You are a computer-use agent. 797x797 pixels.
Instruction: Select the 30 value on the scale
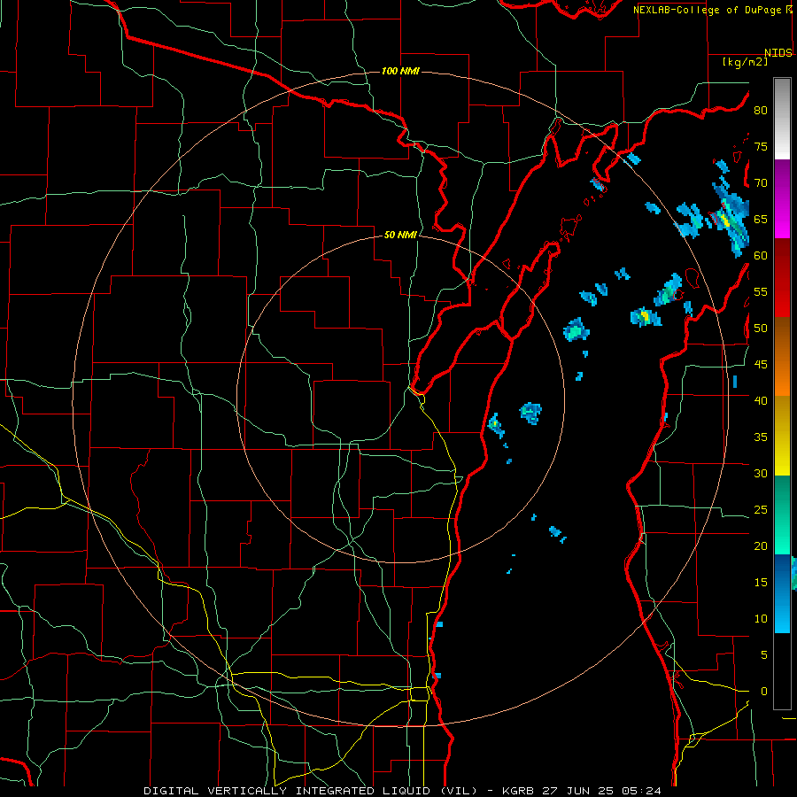[x=761, y=473]
